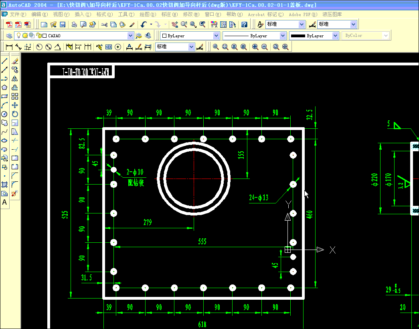Screen dimensions: 419x329
Task: Click the Zoom Out minus magnifier
Action: click(265, 47)
